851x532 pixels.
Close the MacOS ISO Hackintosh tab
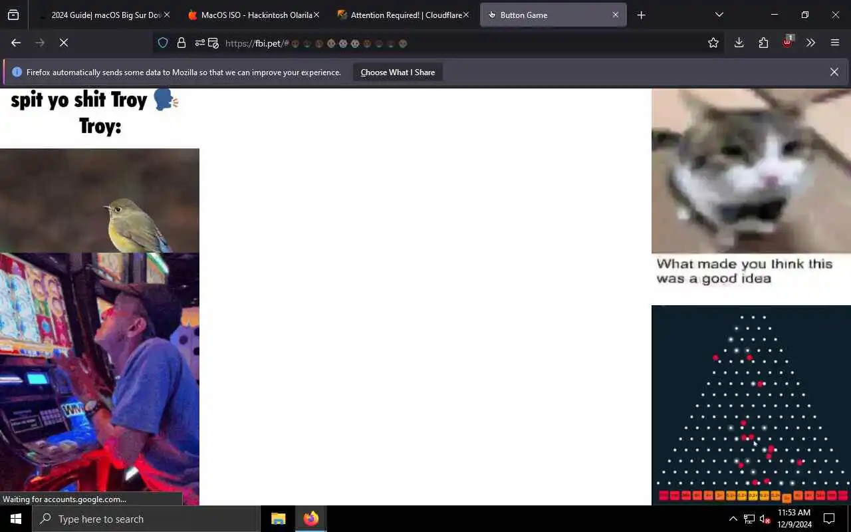(316, 15)
